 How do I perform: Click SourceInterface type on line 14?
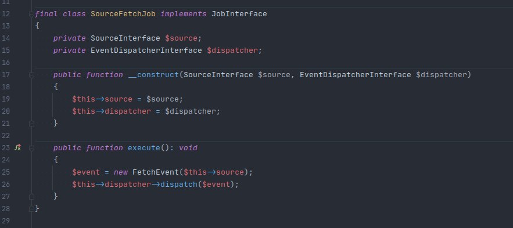tap(125, 38)
